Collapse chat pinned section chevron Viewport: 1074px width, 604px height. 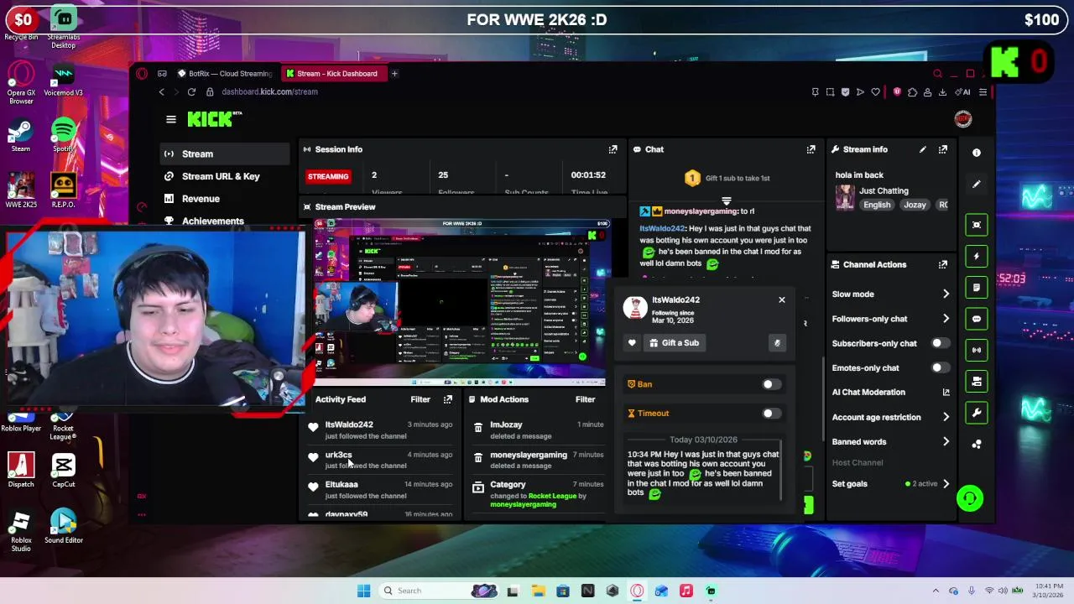tap(727, 200)
